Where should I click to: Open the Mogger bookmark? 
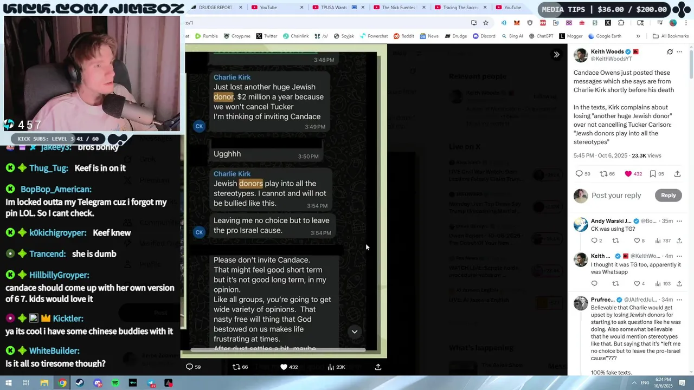point(570,36)
